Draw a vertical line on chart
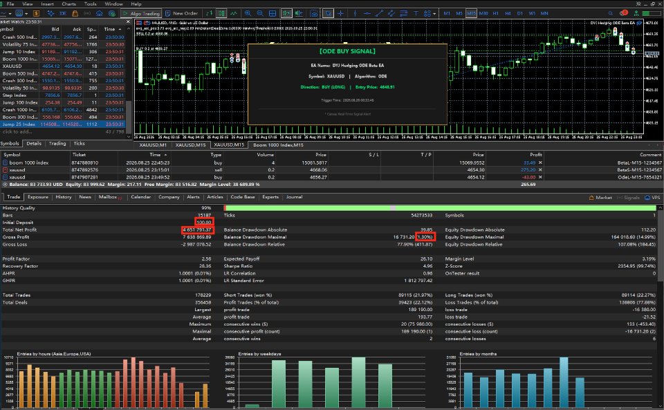 pos(355,14)
